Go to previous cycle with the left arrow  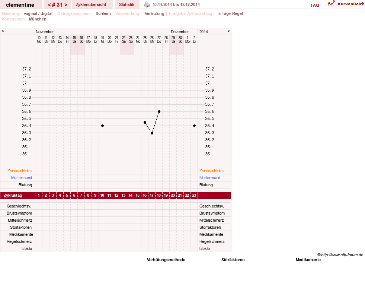tap(49, 5)
